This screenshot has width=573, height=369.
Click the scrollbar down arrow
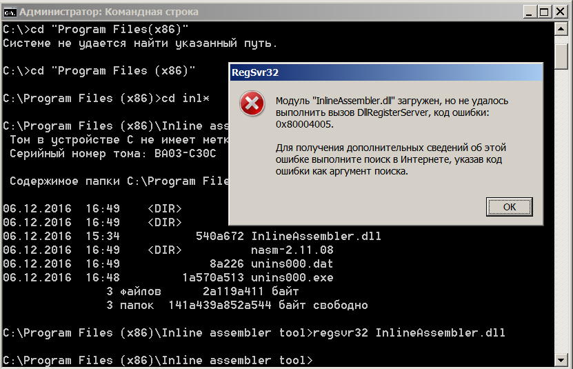562,361
